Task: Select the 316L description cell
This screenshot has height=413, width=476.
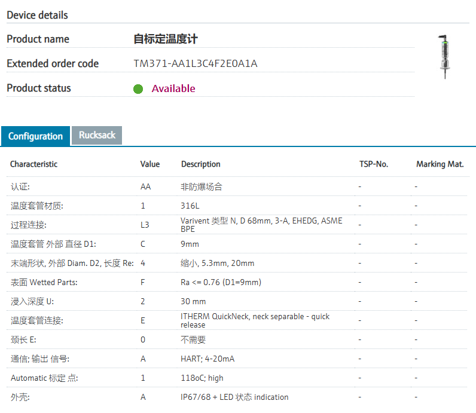Action: tap(190, 206)
